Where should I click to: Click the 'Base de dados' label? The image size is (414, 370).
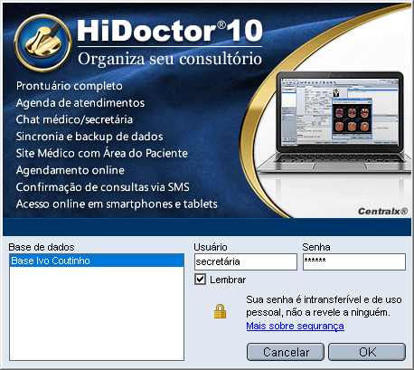pos(42,247)
